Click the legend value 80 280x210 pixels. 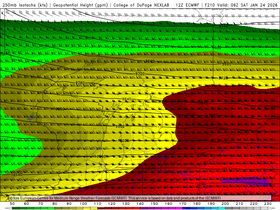(x=55, y=204)
